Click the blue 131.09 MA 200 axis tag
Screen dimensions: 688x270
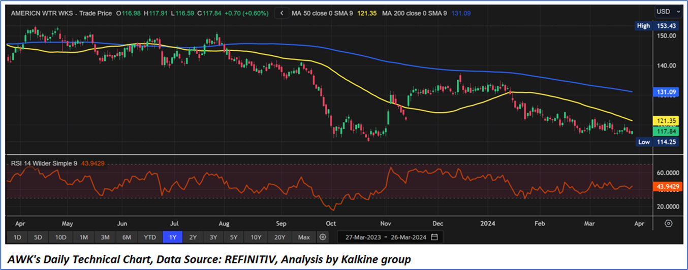667,92
